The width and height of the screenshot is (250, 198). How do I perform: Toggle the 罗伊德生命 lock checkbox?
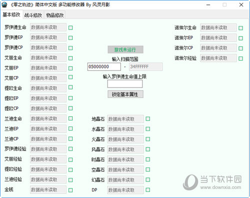pos(70,27)
